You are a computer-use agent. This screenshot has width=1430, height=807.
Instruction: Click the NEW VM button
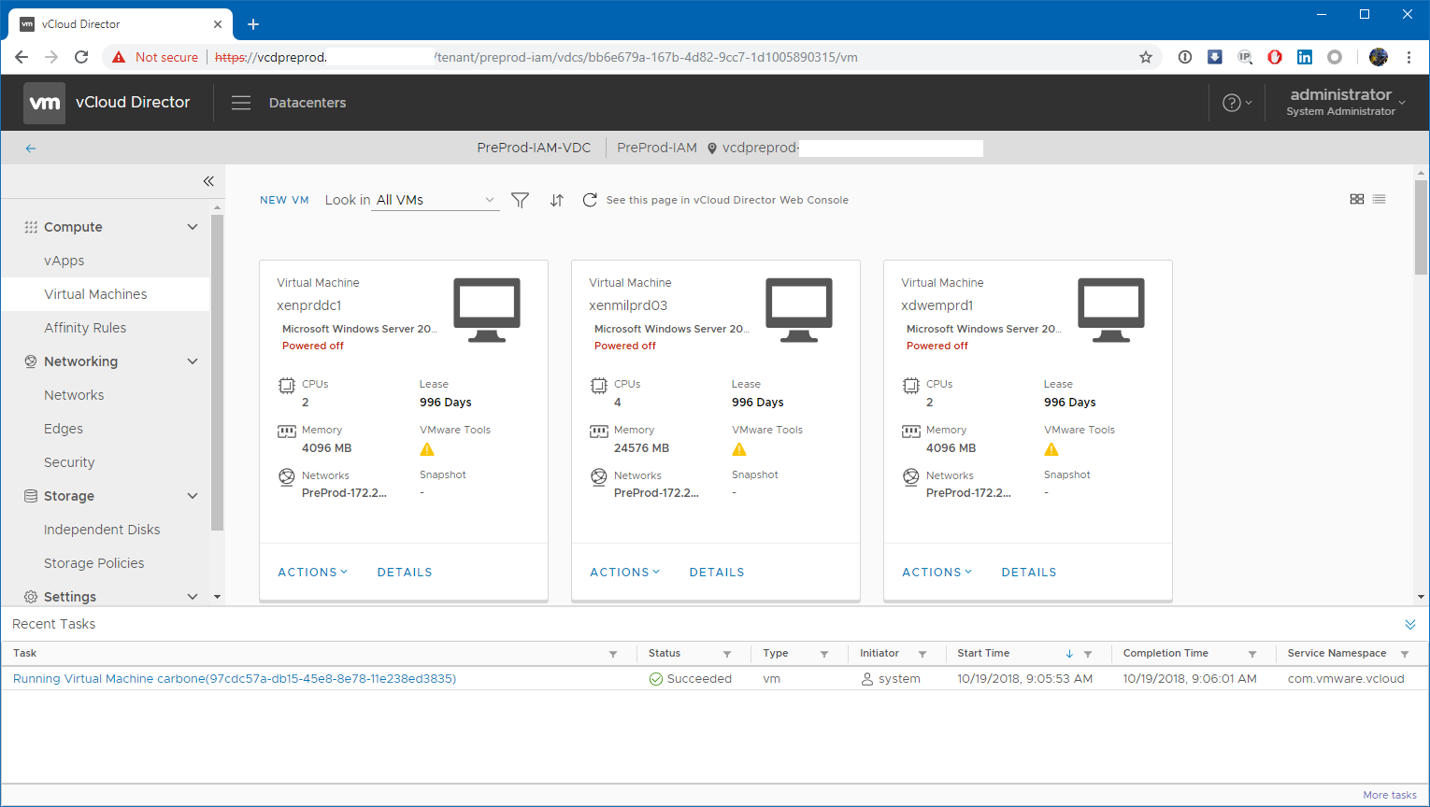(x=284, y=200)
